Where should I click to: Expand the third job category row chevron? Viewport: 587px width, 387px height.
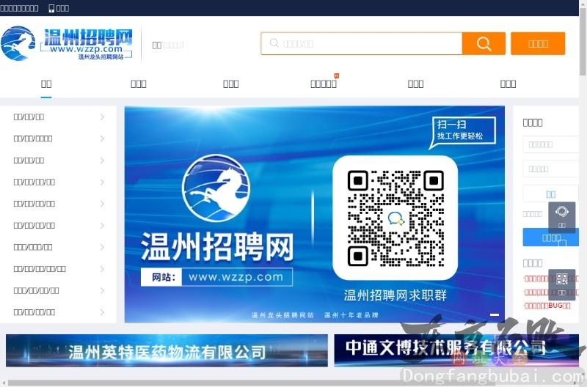pos(102,161)
